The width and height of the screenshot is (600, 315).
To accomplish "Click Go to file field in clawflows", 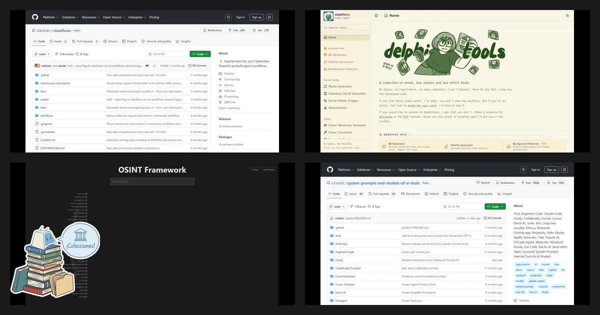I will point(166,54).
